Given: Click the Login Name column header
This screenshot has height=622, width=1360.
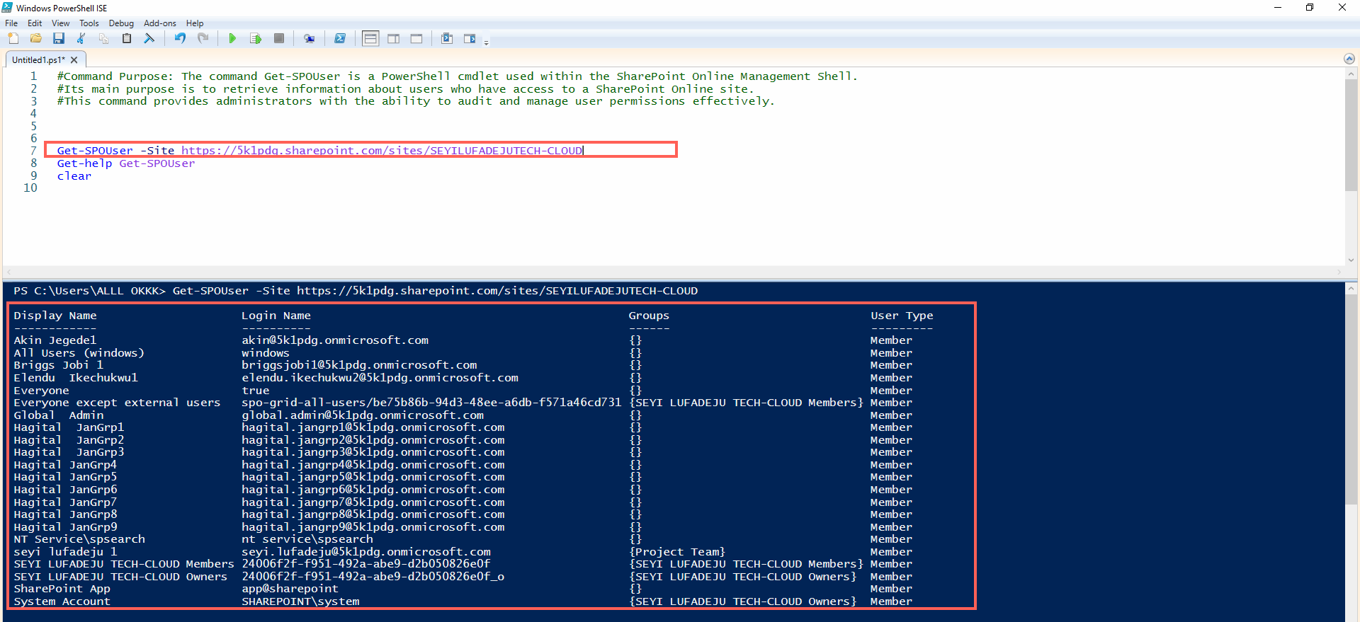Looking at the screenshot, I should point(276,316).
